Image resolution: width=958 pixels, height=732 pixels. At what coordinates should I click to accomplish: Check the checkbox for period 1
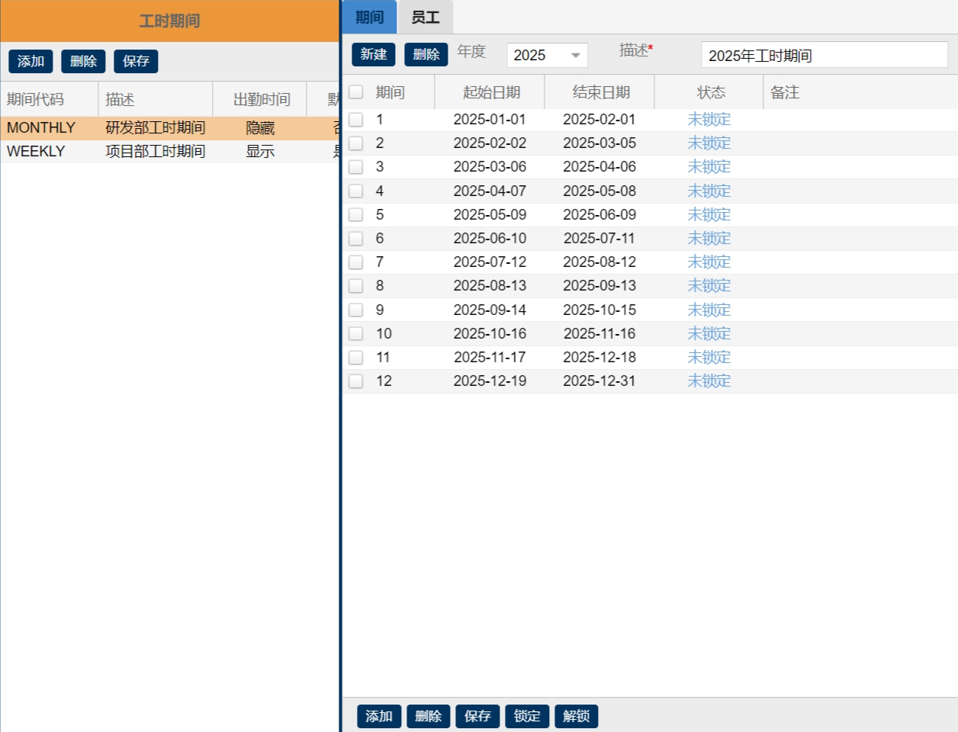tap(356, 120)
